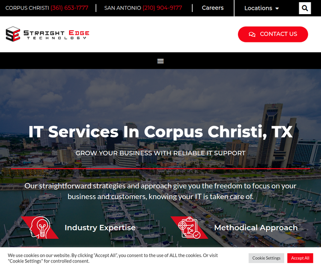Image resolution: width=321 pixels, height=269 pixels.
Task: Click the Industry Expertise heading
Action: click(100, 228)
